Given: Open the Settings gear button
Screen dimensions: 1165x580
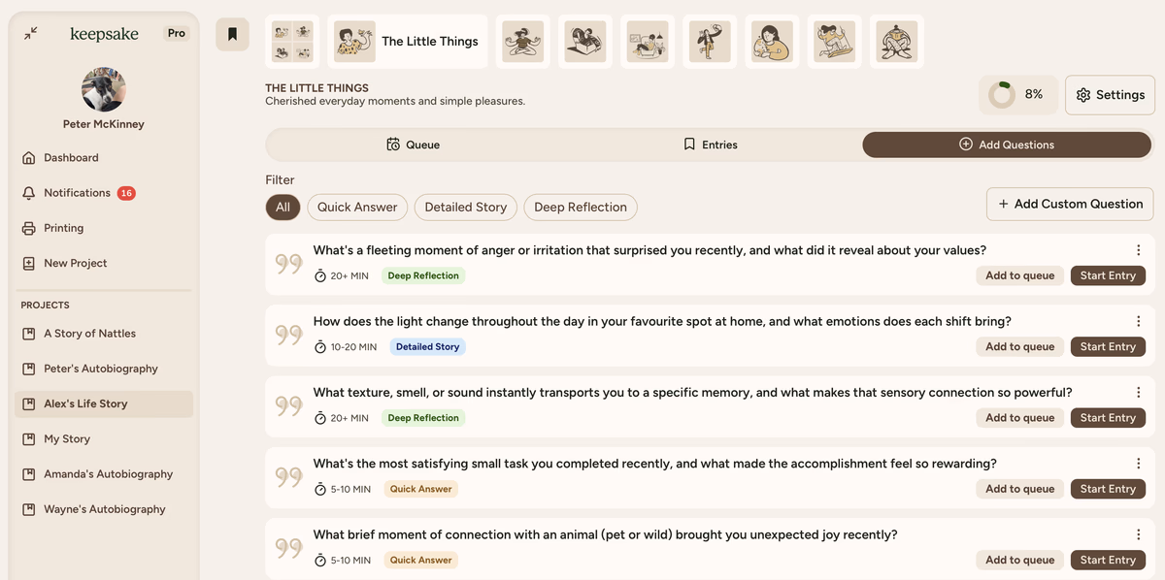Looking at the screenshot, I should 1110,95.
